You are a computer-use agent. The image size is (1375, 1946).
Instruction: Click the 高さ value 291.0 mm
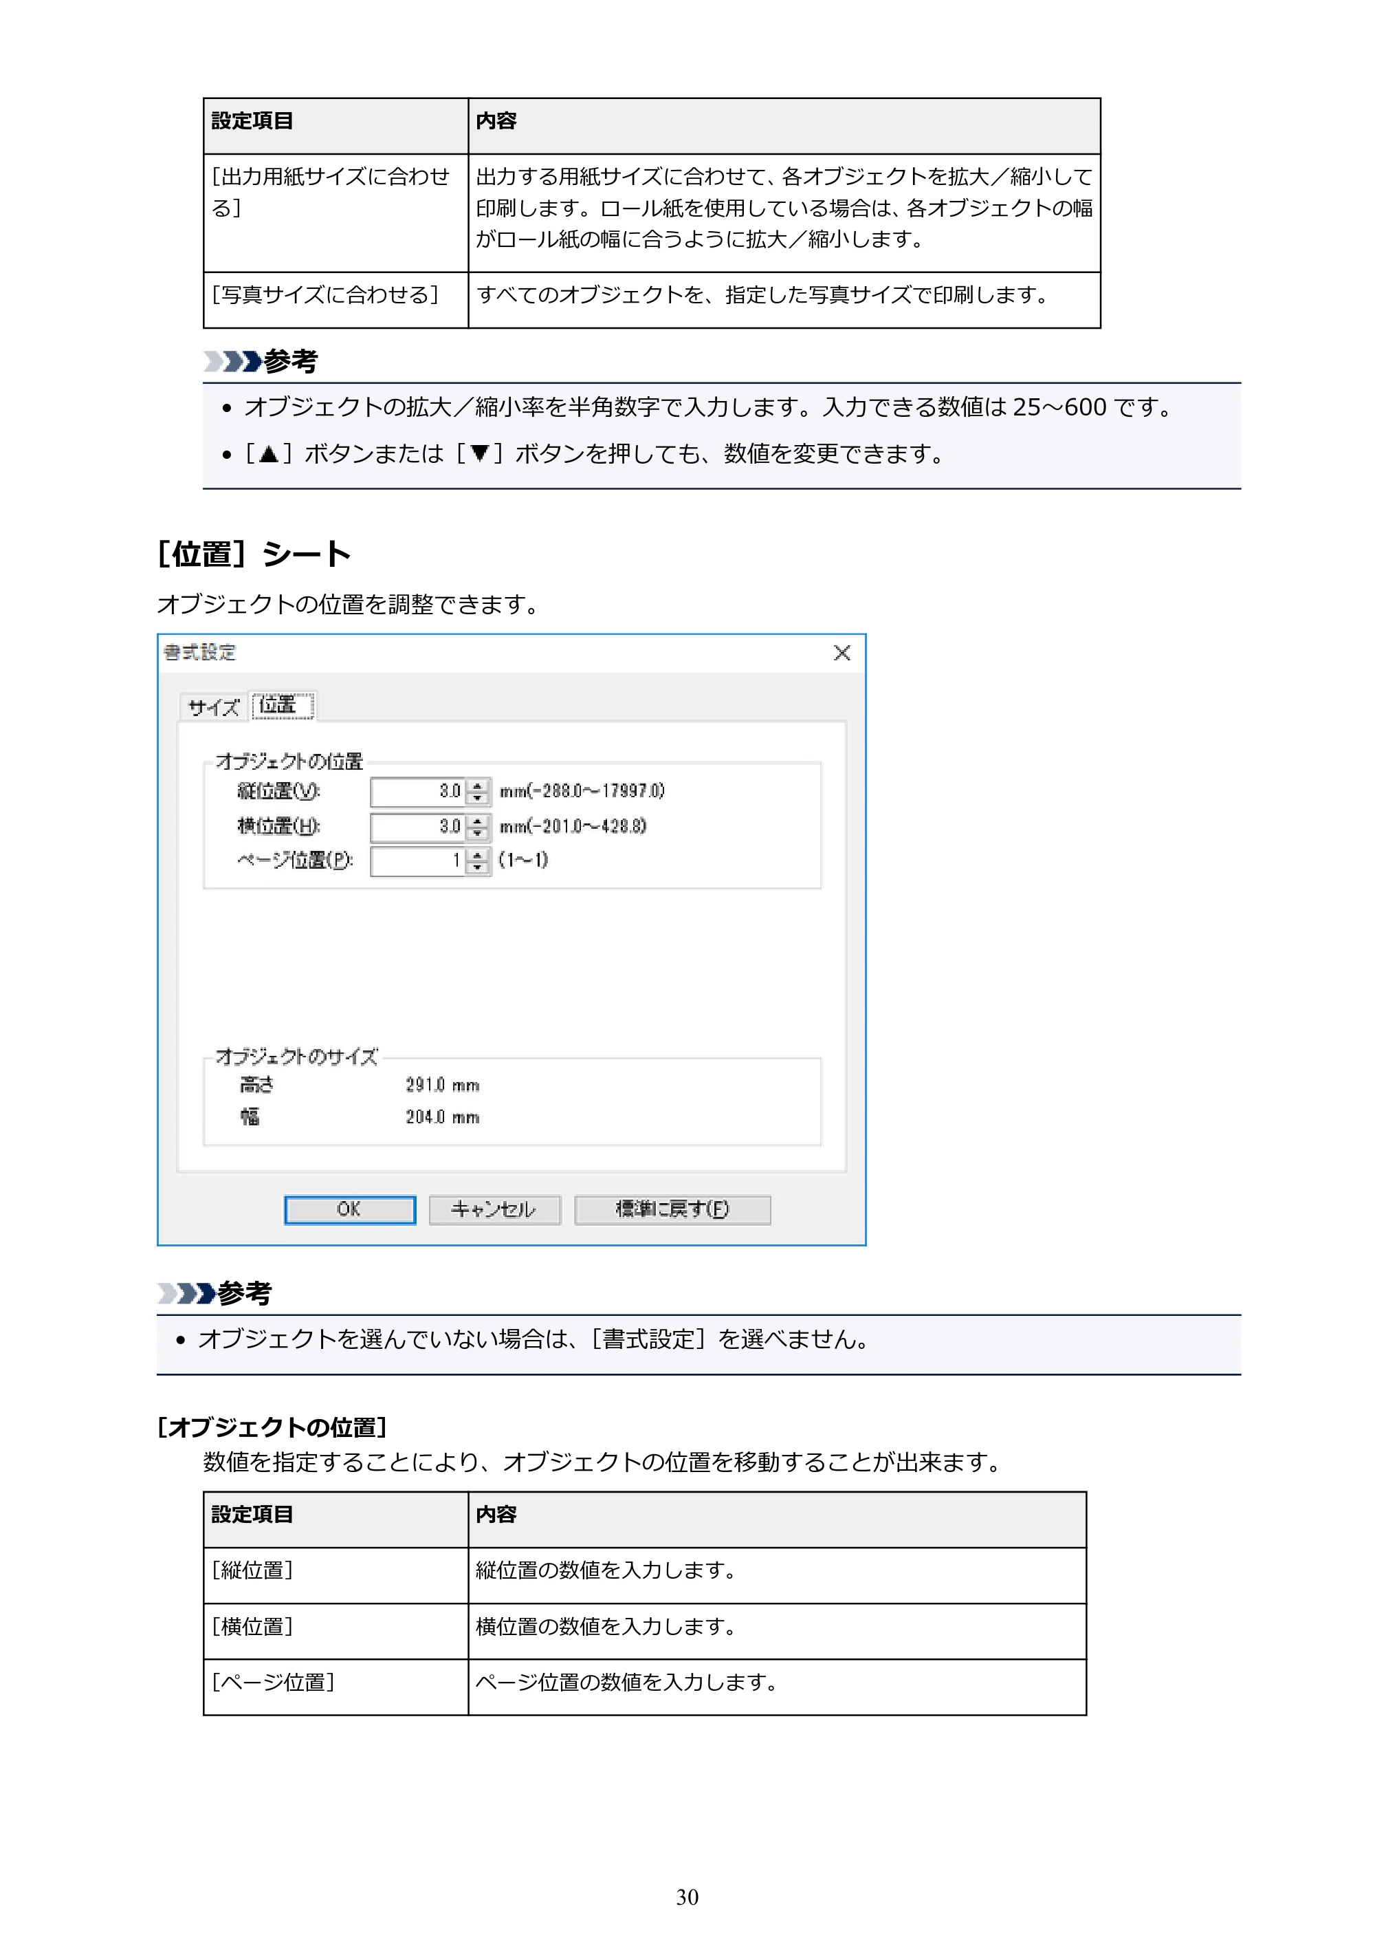tap(442, 1085)
